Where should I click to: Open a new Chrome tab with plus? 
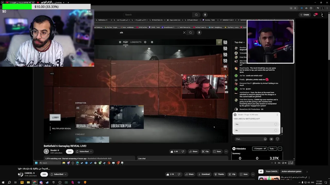click(68, 3)
